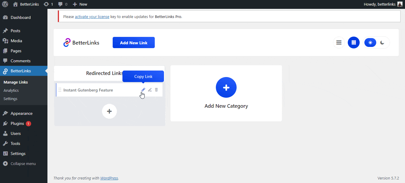Click the Users person icon
405x183 pixels.
coord(5,133)
